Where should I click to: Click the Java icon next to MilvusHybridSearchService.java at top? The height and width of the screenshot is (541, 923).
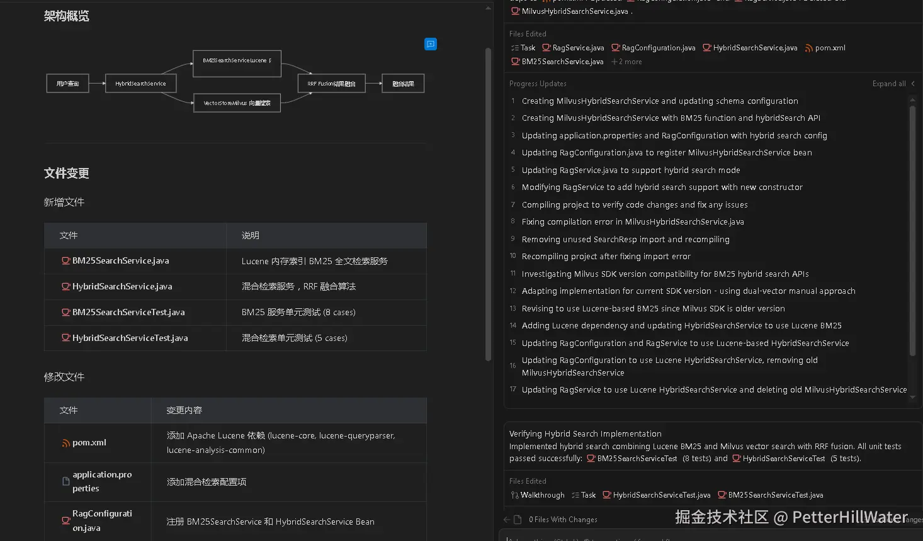pos(516,11)
